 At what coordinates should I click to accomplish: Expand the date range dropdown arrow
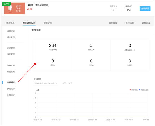(x=57, y=84)
